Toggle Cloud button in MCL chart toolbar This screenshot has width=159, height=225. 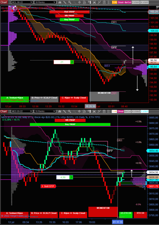tap(121, 2)
